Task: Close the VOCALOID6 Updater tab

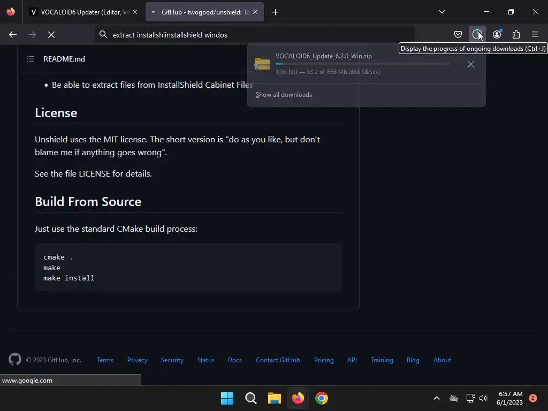Action: [x=135, y=12]
